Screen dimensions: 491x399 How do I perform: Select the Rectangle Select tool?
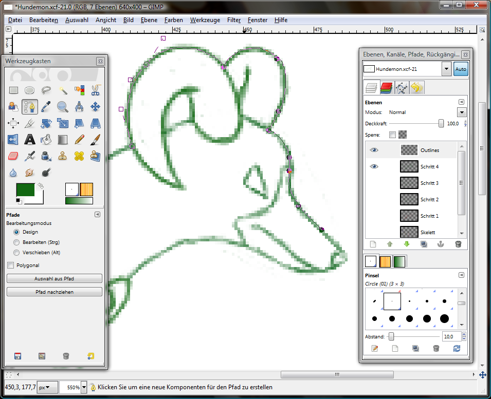tap(13, 90)
